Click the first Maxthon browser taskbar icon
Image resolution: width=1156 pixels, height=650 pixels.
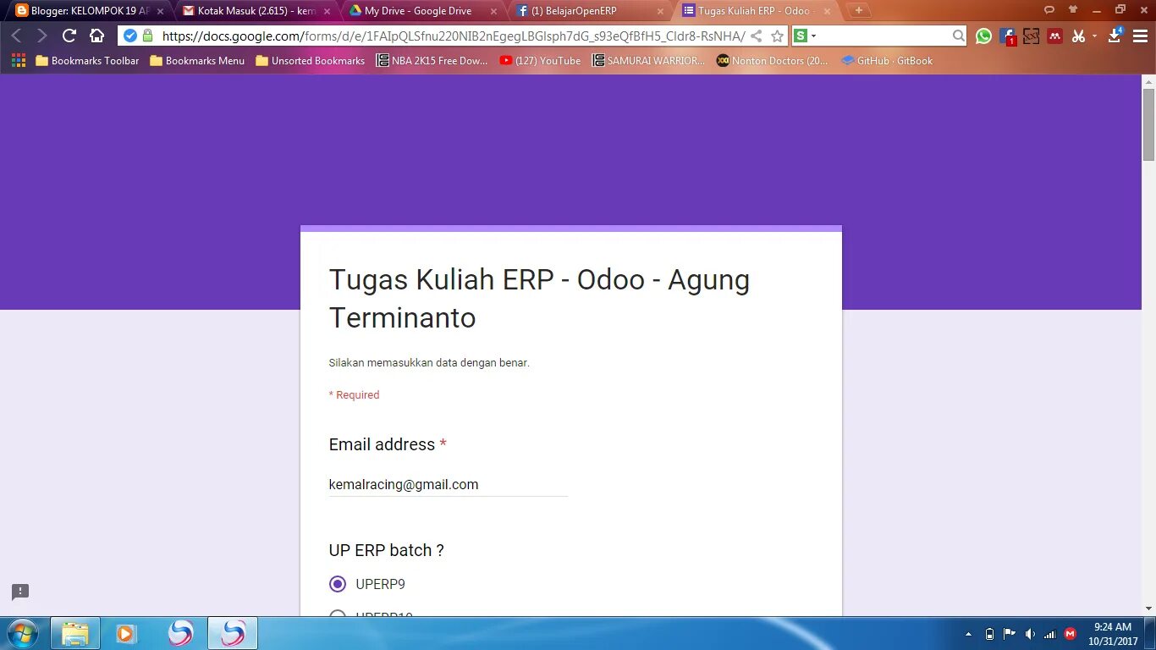[x=180, y=633]
